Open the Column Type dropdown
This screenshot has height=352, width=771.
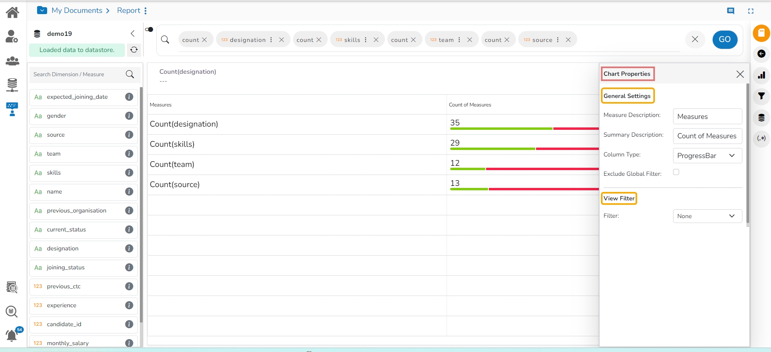coord(707,156)
